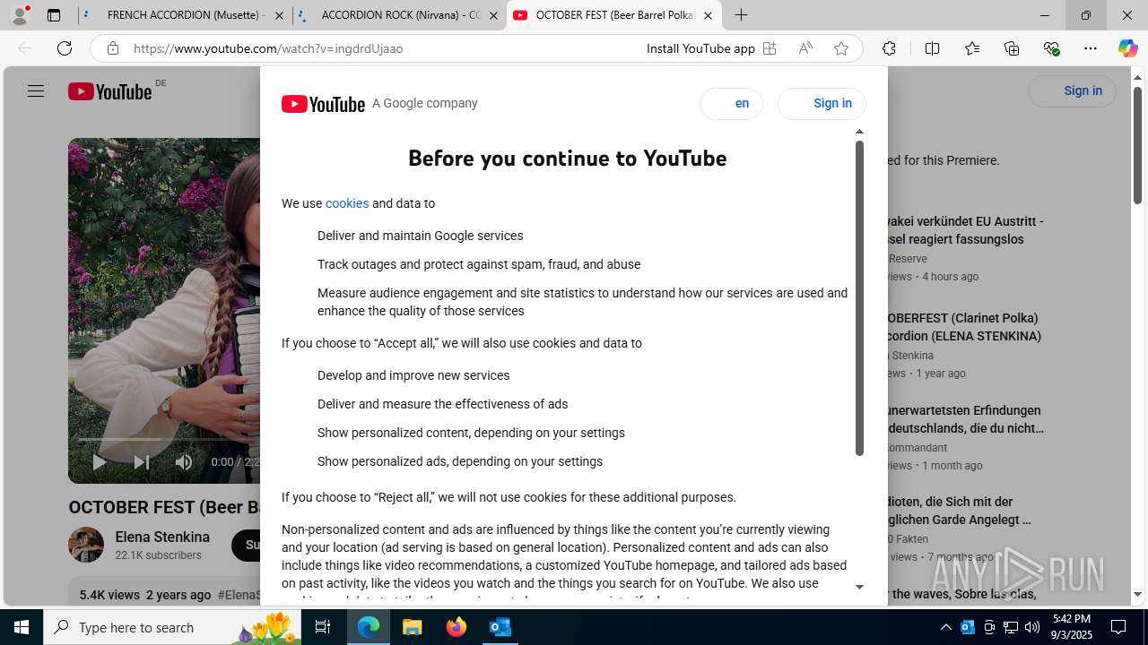Screen dimensions: 1148x645
Task: Skip to next video with the next button
Action: pyautogui.click(x=142, y=462)
